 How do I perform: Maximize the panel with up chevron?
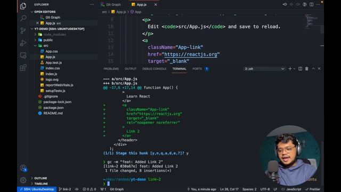click(313, 69)
